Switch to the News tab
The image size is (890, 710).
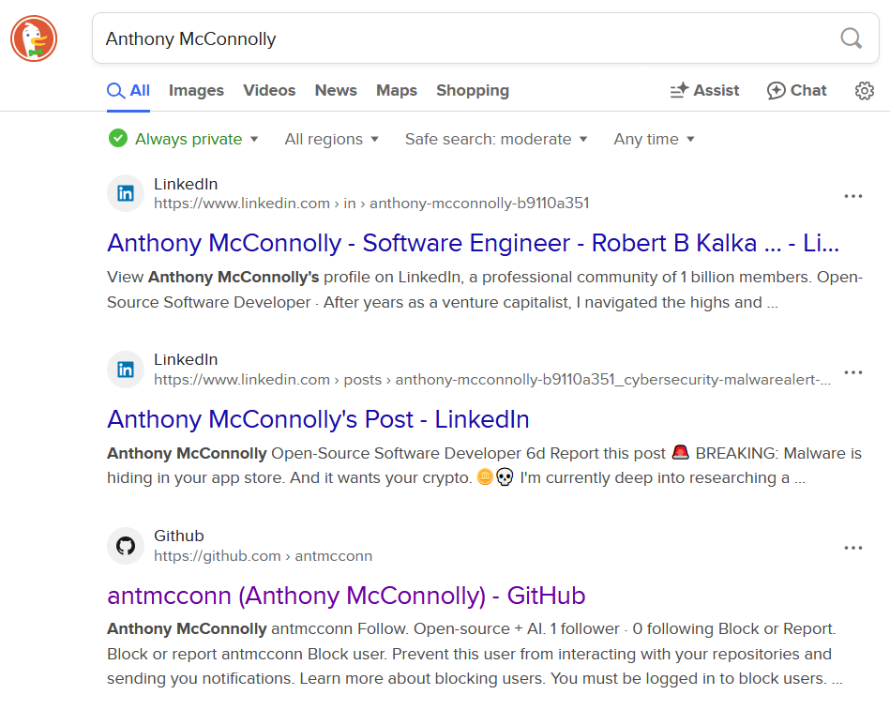[x=336, y=91]
